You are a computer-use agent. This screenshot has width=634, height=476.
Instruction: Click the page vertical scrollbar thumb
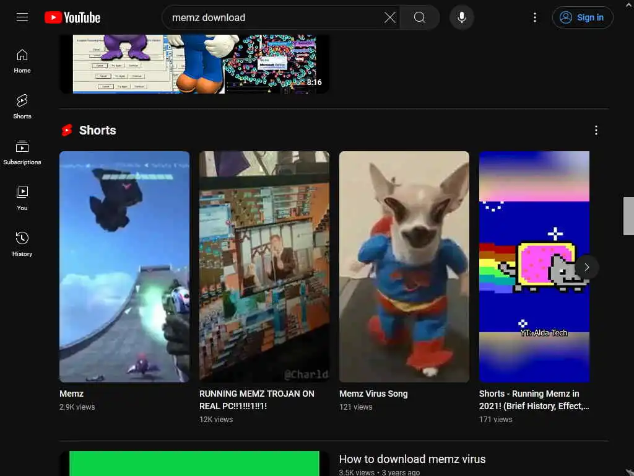pos(628,216)
